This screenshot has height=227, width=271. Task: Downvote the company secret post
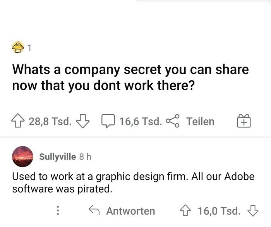[82, 122]
